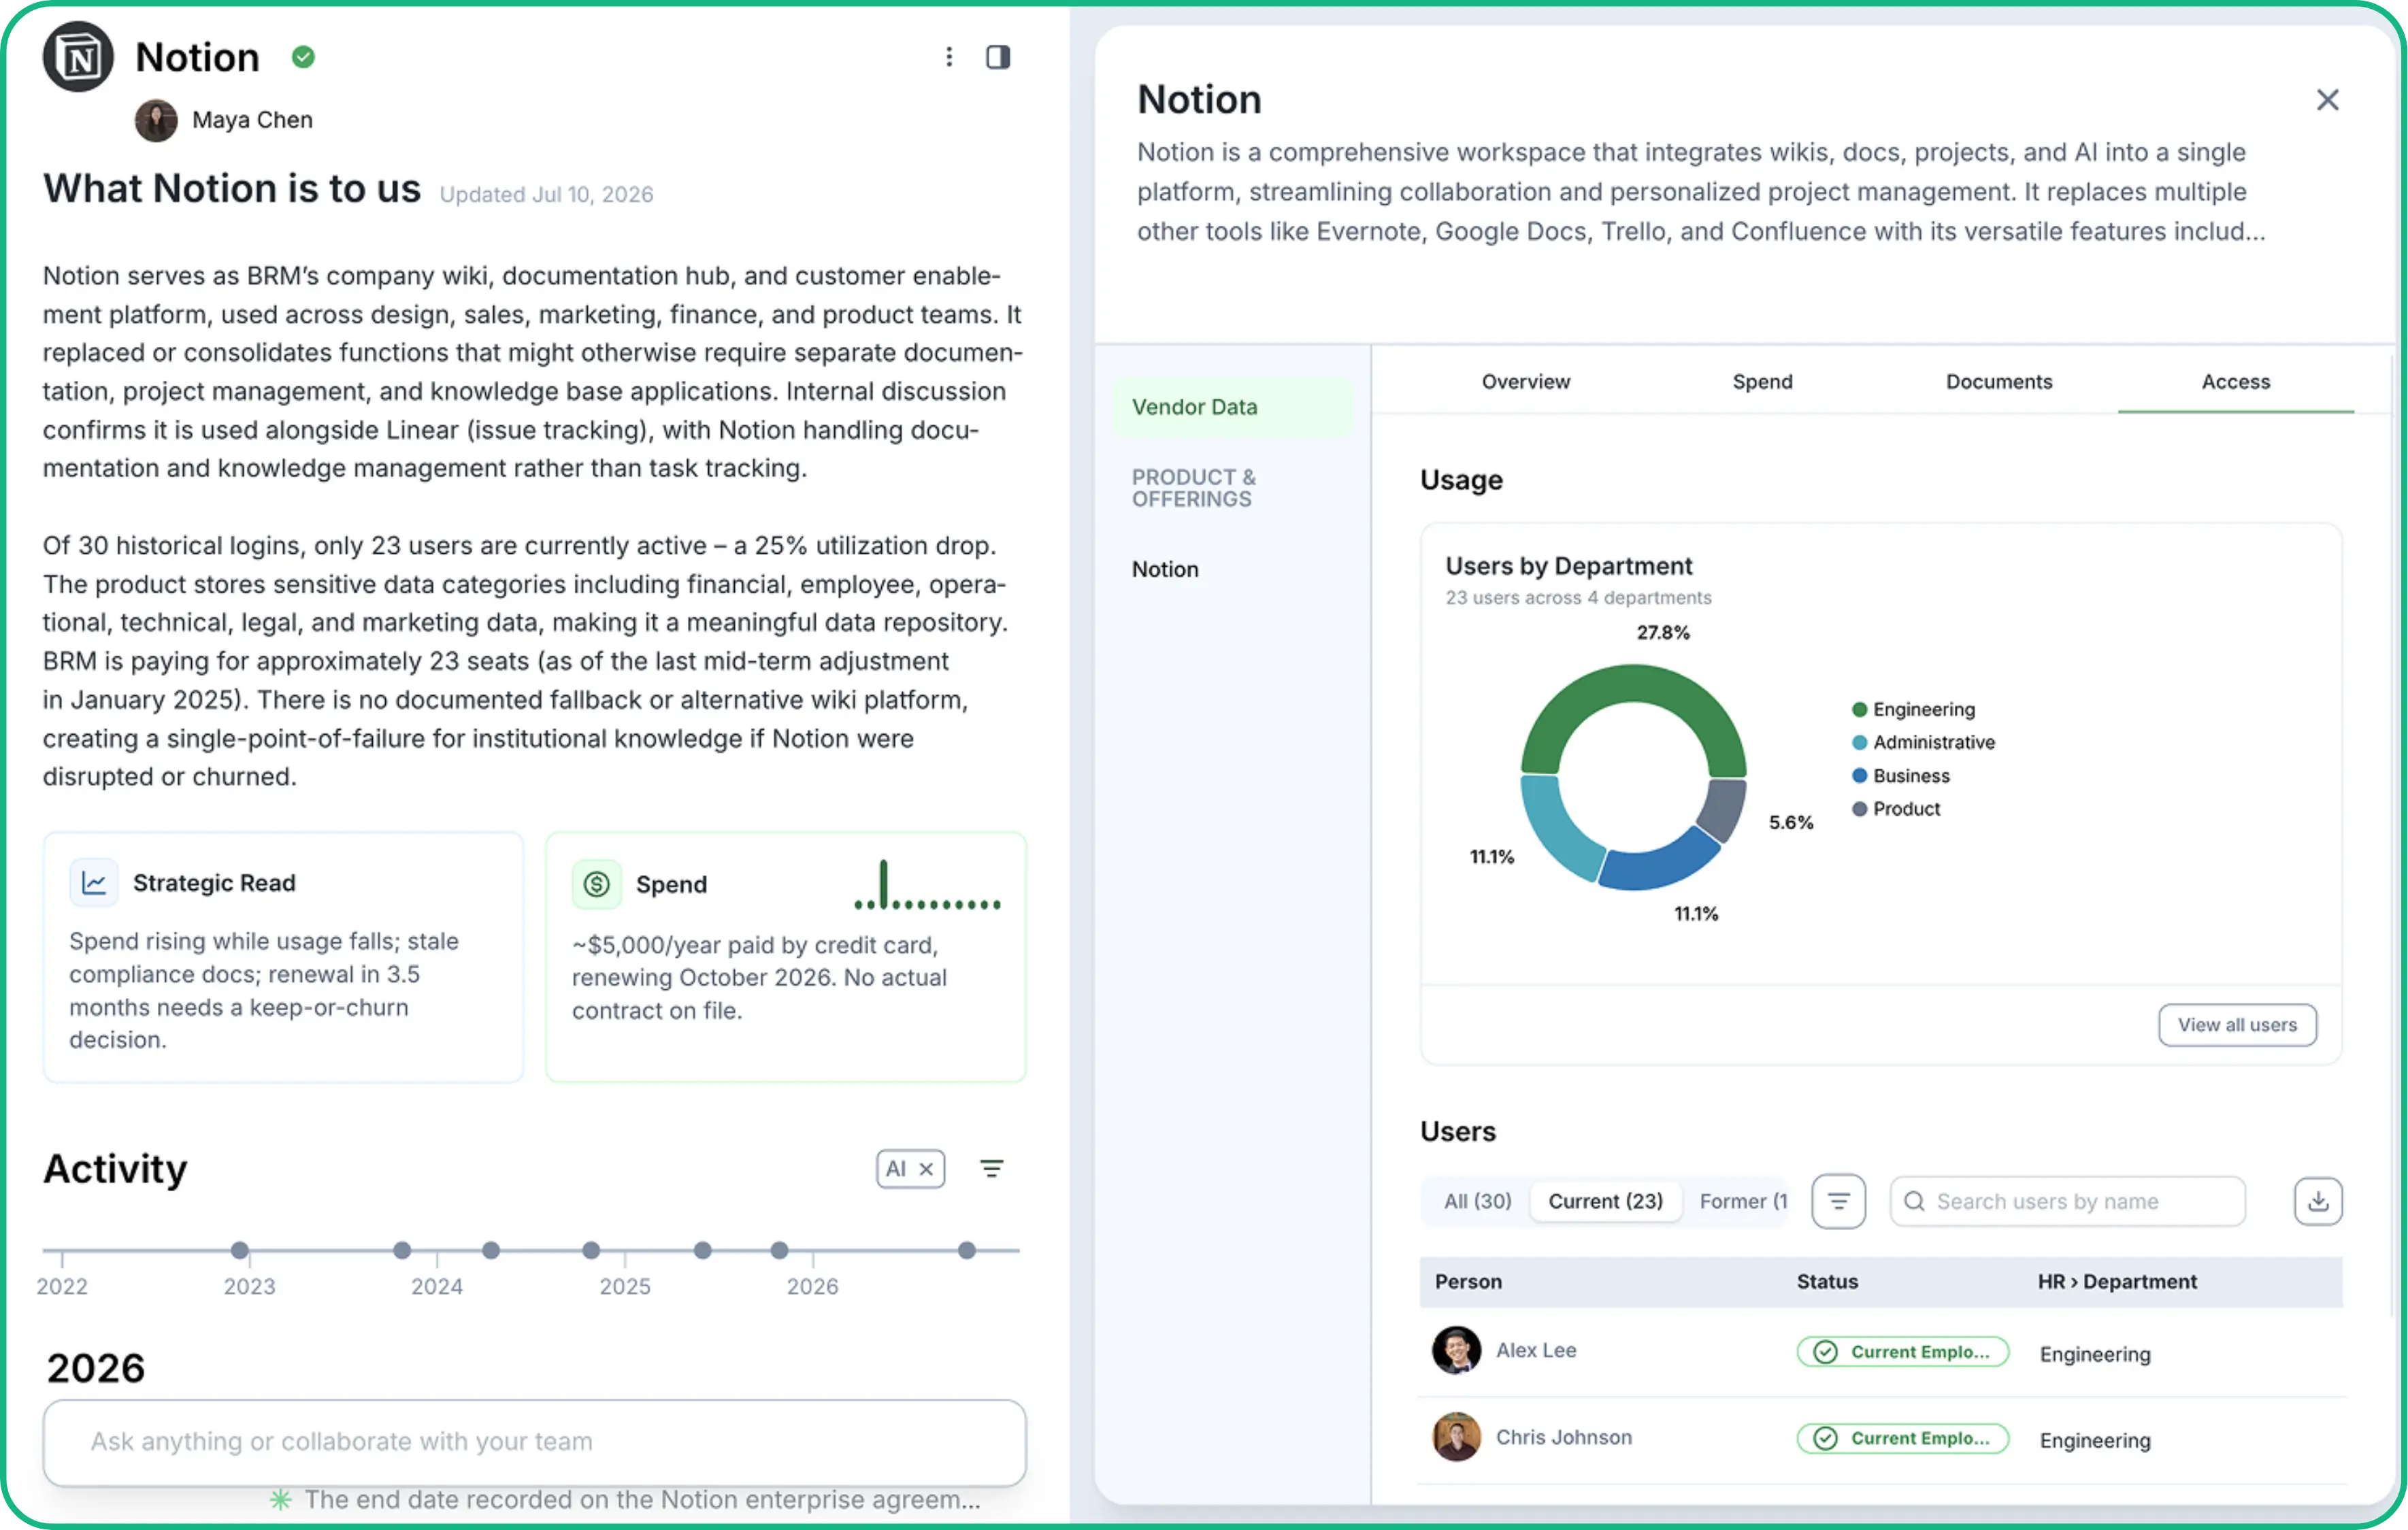Click Maya Chen's avatar

pyautogui.click(x=156, y=120)
